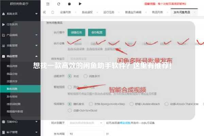
Task: Open the highlighted 发布闲鱼 sidebar item
Action: click(20, 89)
